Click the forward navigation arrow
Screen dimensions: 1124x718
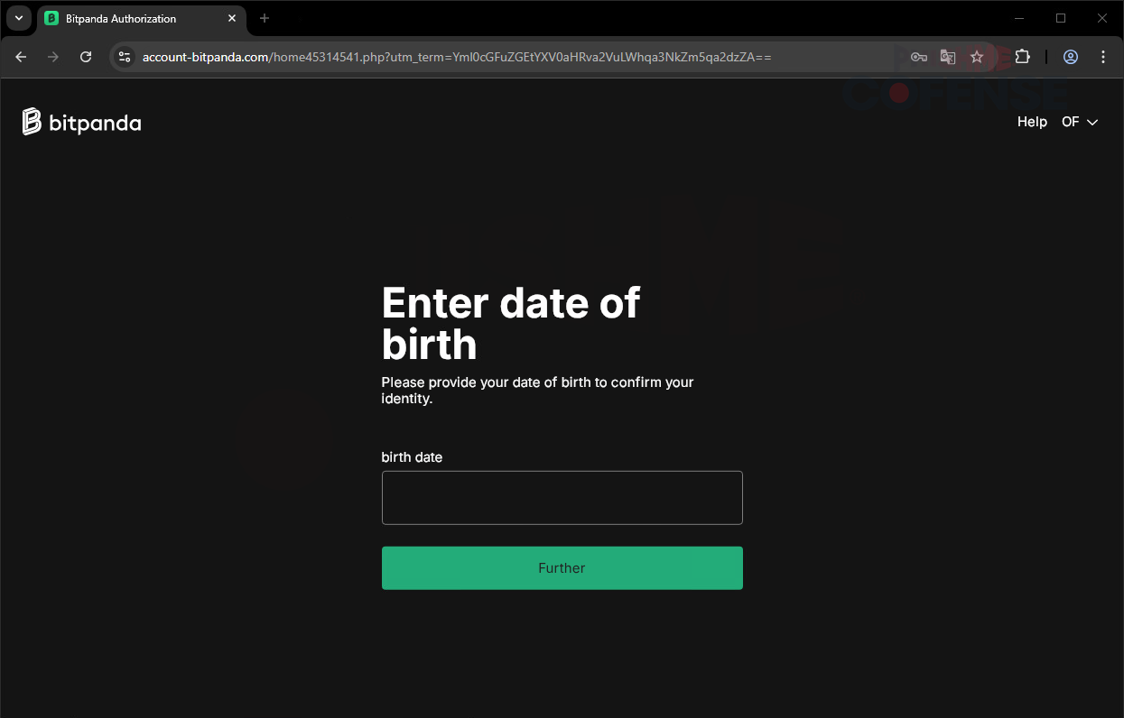click(53, 57)
